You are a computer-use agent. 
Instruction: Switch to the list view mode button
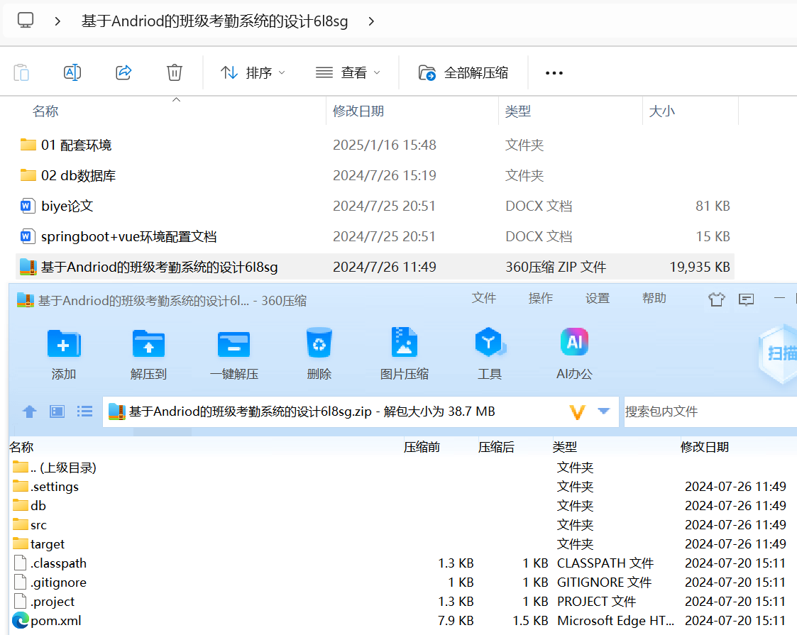pos(85,412)
